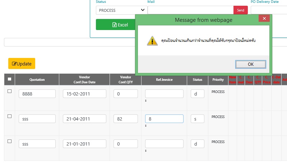287x167 pixels.
Task: Click the red Send button
Action: pos(241,10)
